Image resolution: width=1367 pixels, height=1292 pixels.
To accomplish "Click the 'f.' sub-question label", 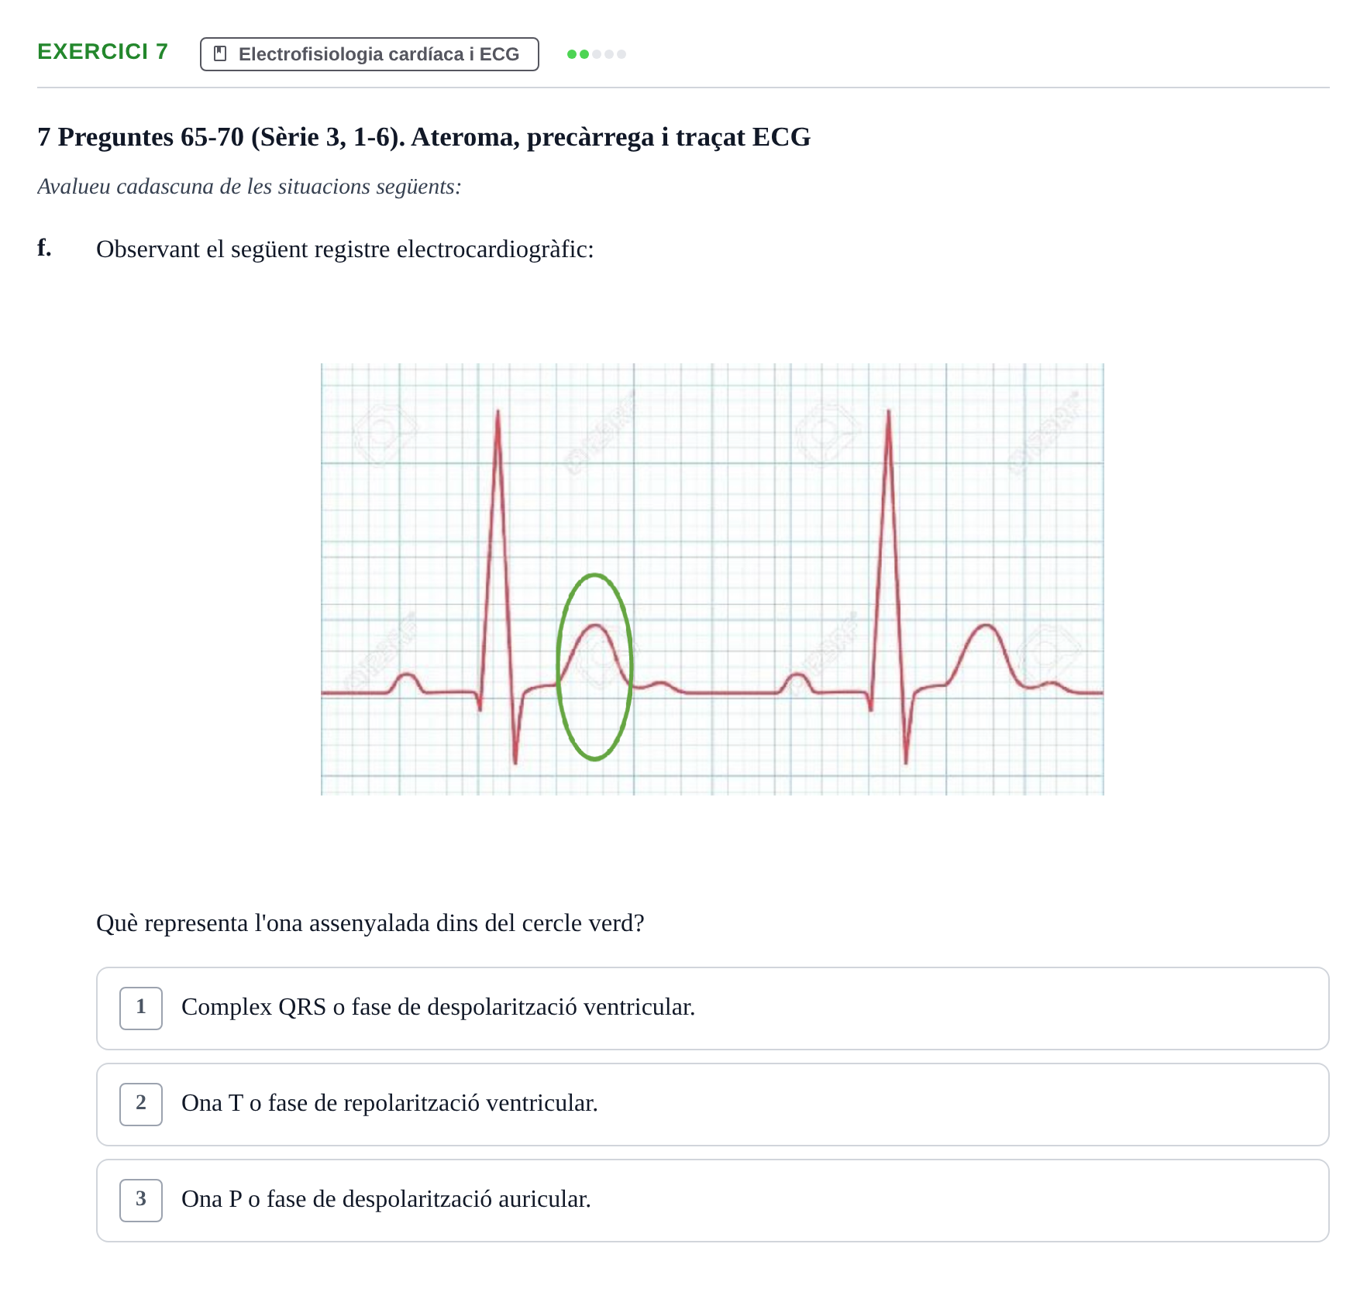I will coord(45,248).
